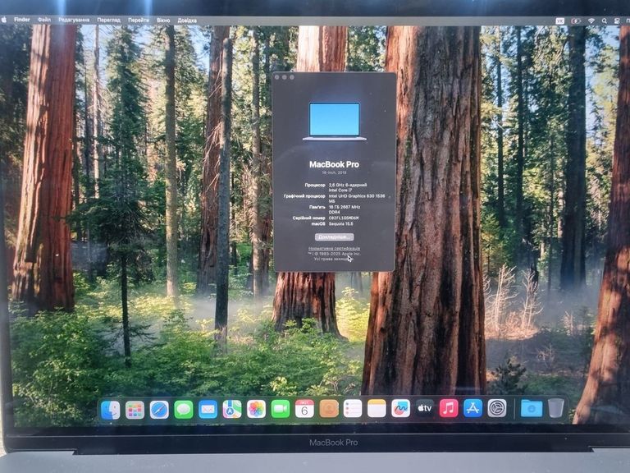Launch Maps from the Dock
This screenshot has height=473, width=630.
[x=232, y=410]
